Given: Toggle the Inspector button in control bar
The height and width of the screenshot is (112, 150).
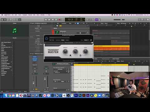Looking at the screenshot, I should tap(5, 20).
